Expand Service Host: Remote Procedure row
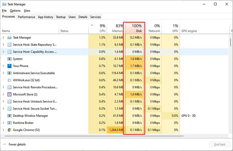This screenshot has width=233, height=151. (x=3, y=87)
